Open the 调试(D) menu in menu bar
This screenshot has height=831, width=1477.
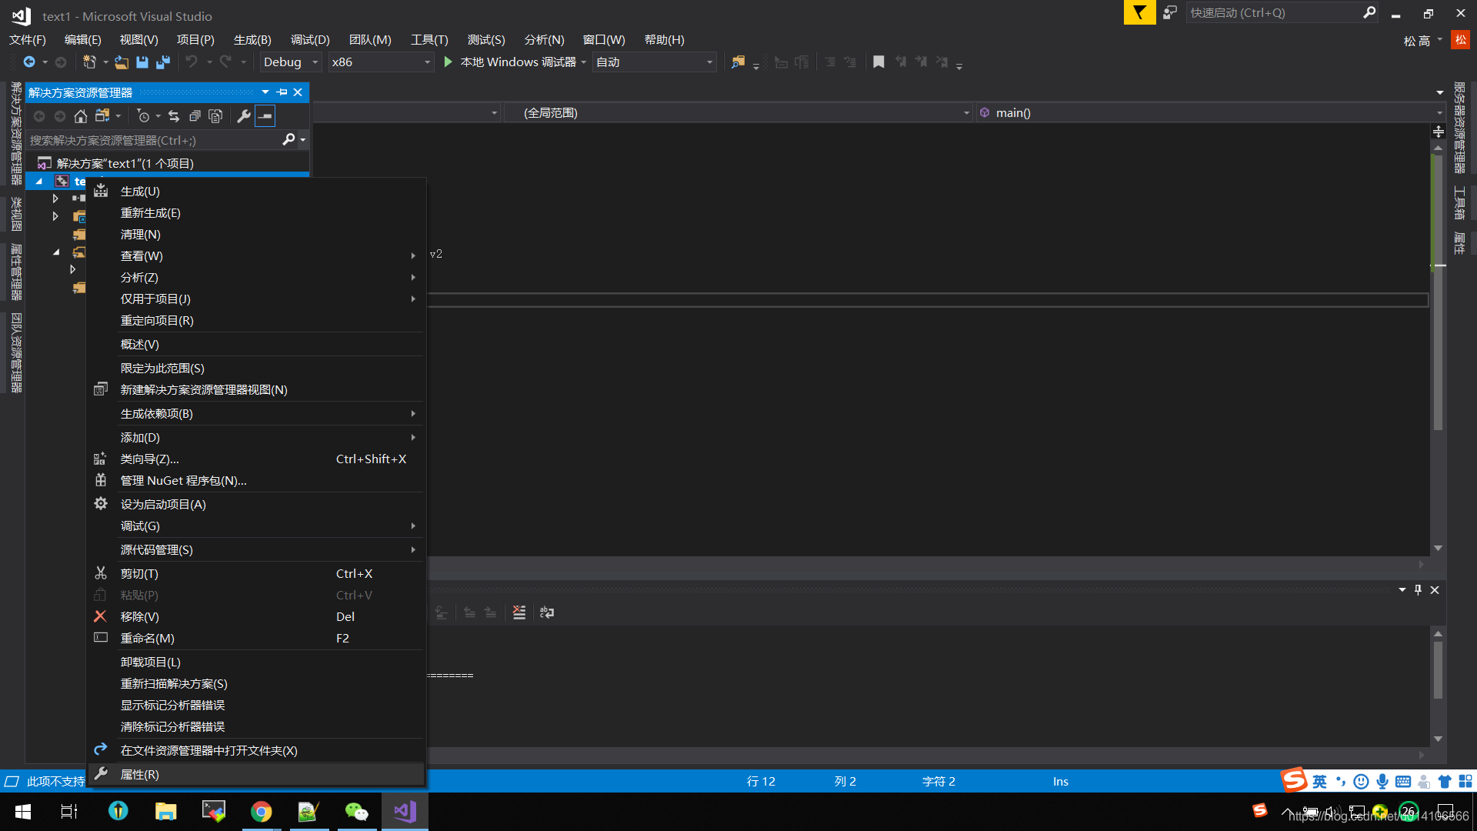tap(309, 40)
